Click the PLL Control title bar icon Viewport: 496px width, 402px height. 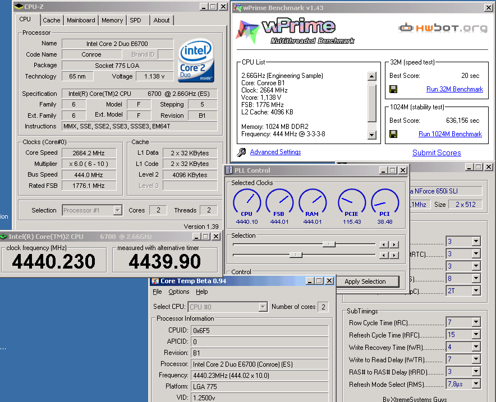pos(229,170)
